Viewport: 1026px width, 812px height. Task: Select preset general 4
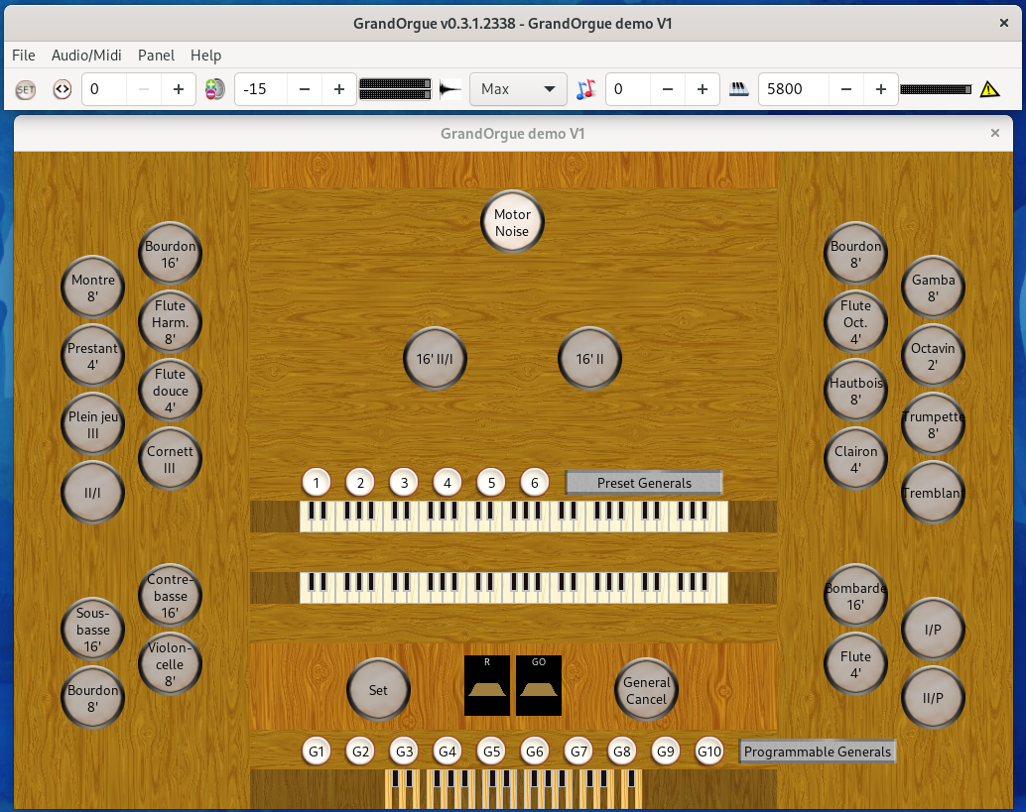click(x=448, y=483)
